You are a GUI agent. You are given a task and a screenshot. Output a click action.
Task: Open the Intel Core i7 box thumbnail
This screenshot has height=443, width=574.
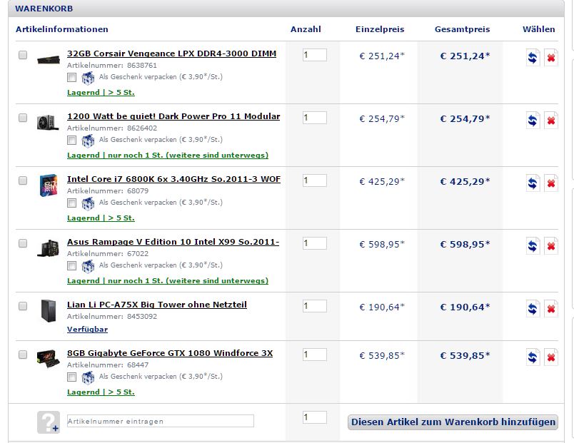[49, 185]
